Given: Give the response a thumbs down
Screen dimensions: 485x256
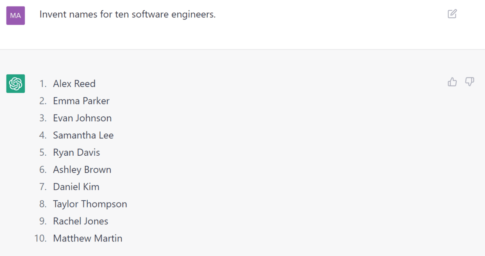Looking at the screenshot, I should [469, 82].
